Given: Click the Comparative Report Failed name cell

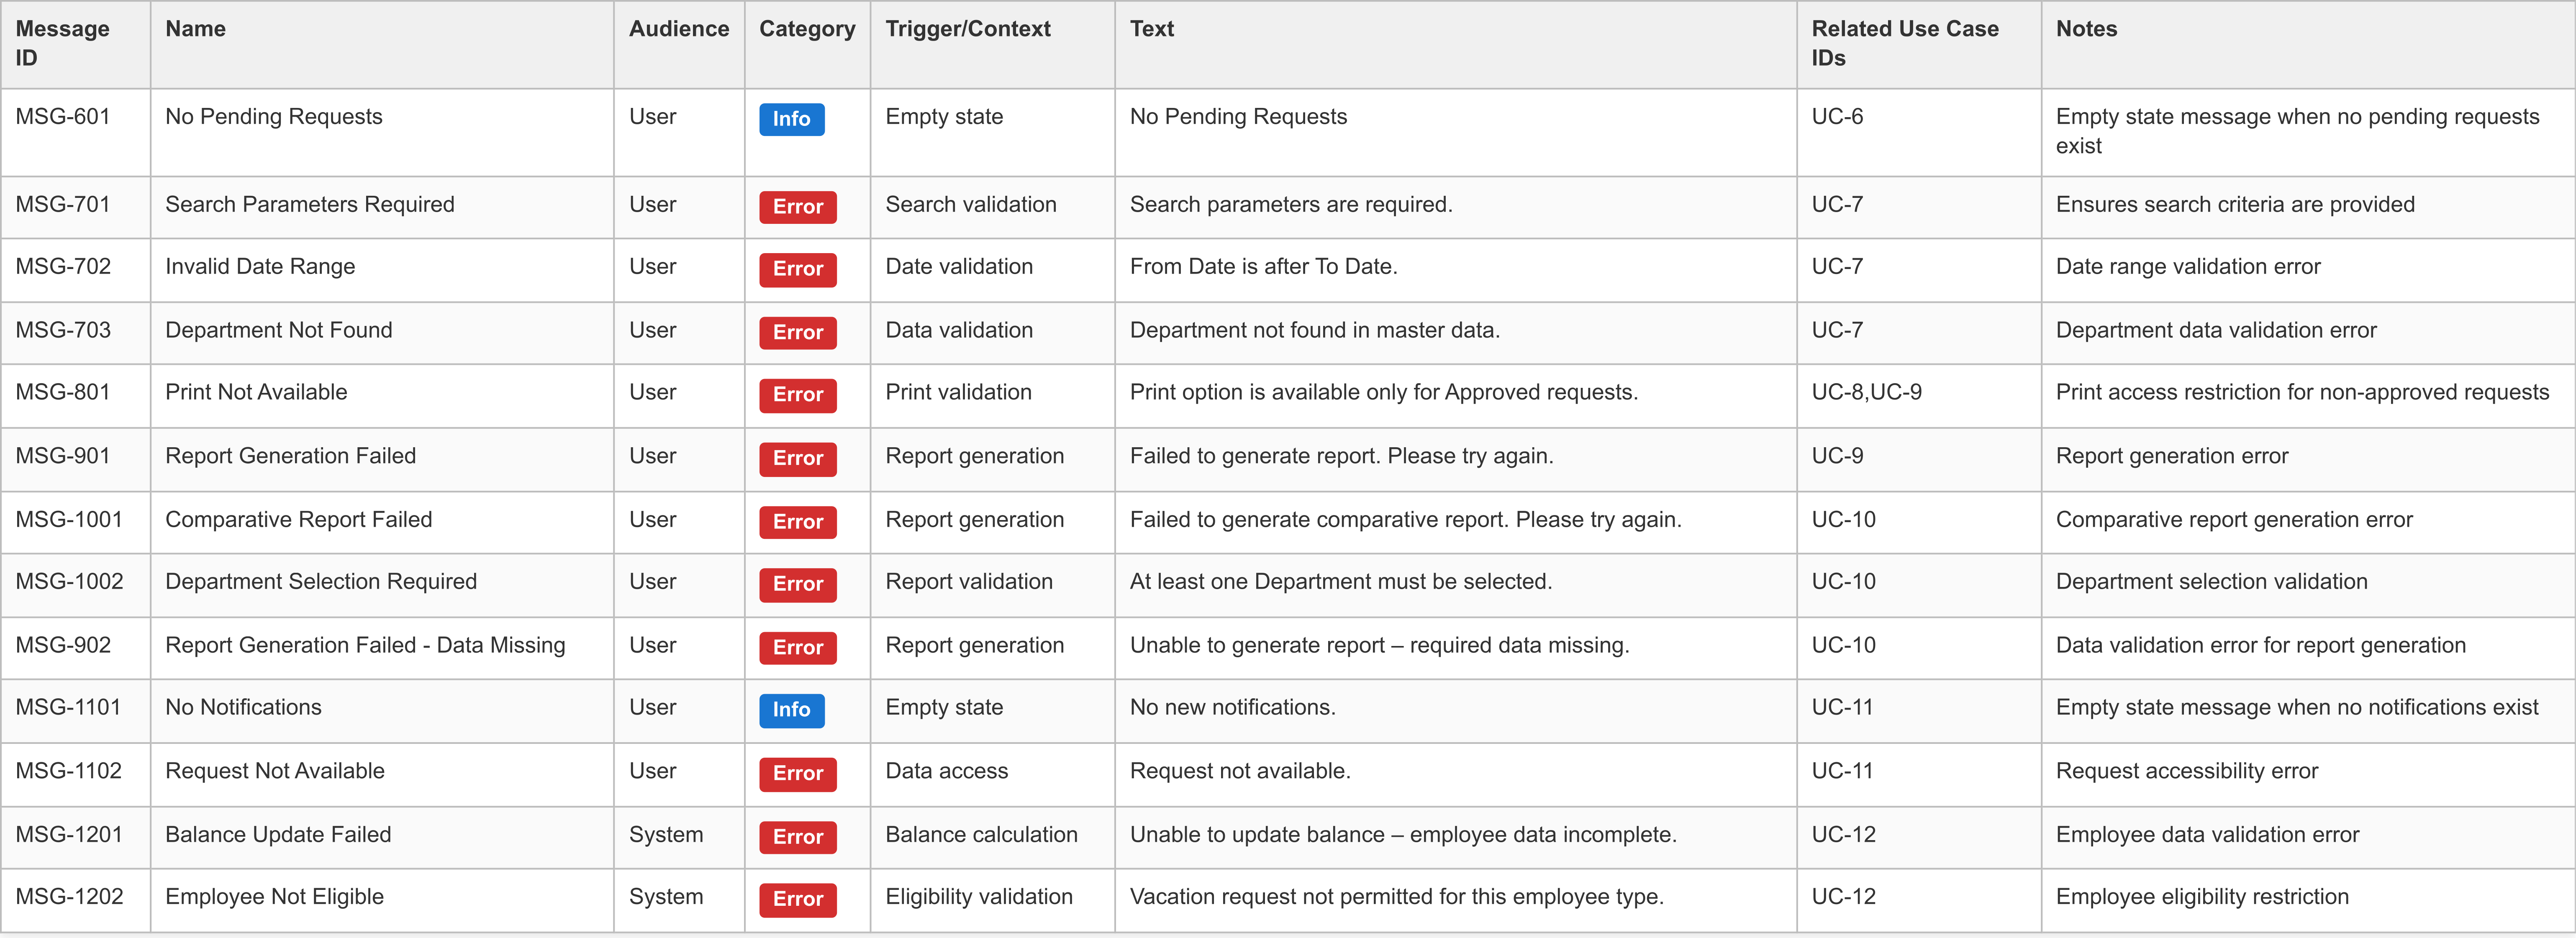Looking at the screenshot, I should pyautogui.click(x=298, y=520).
